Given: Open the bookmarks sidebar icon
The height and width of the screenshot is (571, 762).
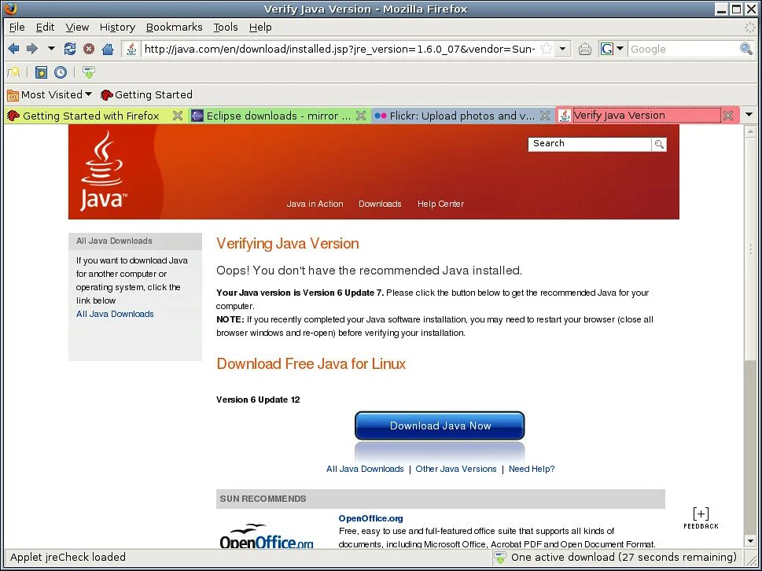Looking at the screenshot, I should (x=42, y=72).
